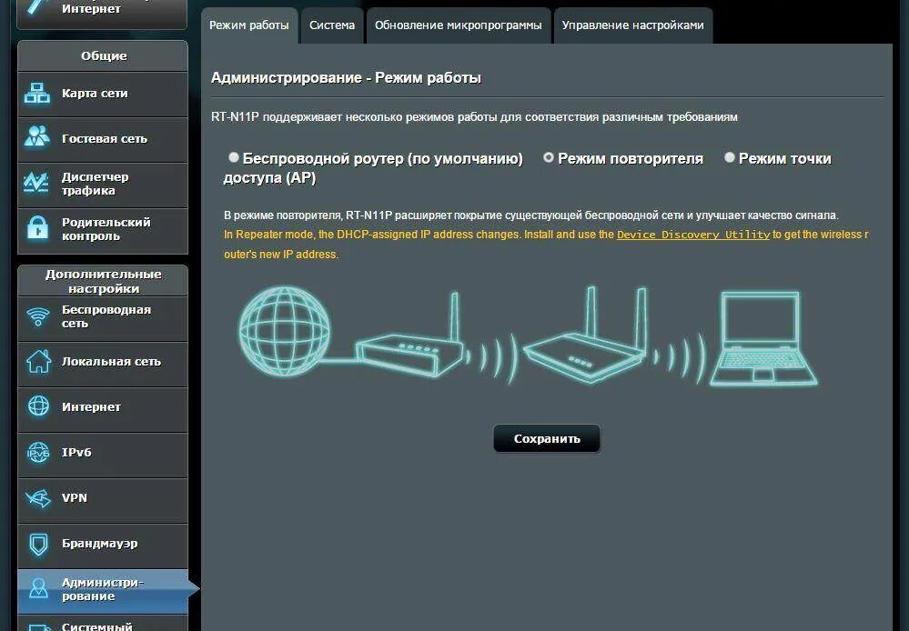
Task: Open Родительский контроль menu item
Action: coord(103,230)
